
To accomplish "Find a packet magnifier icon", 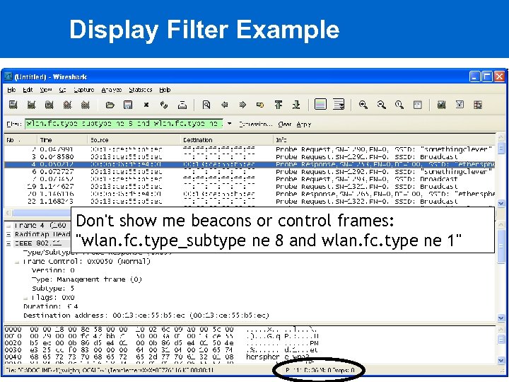I will [x=206, y=105].
